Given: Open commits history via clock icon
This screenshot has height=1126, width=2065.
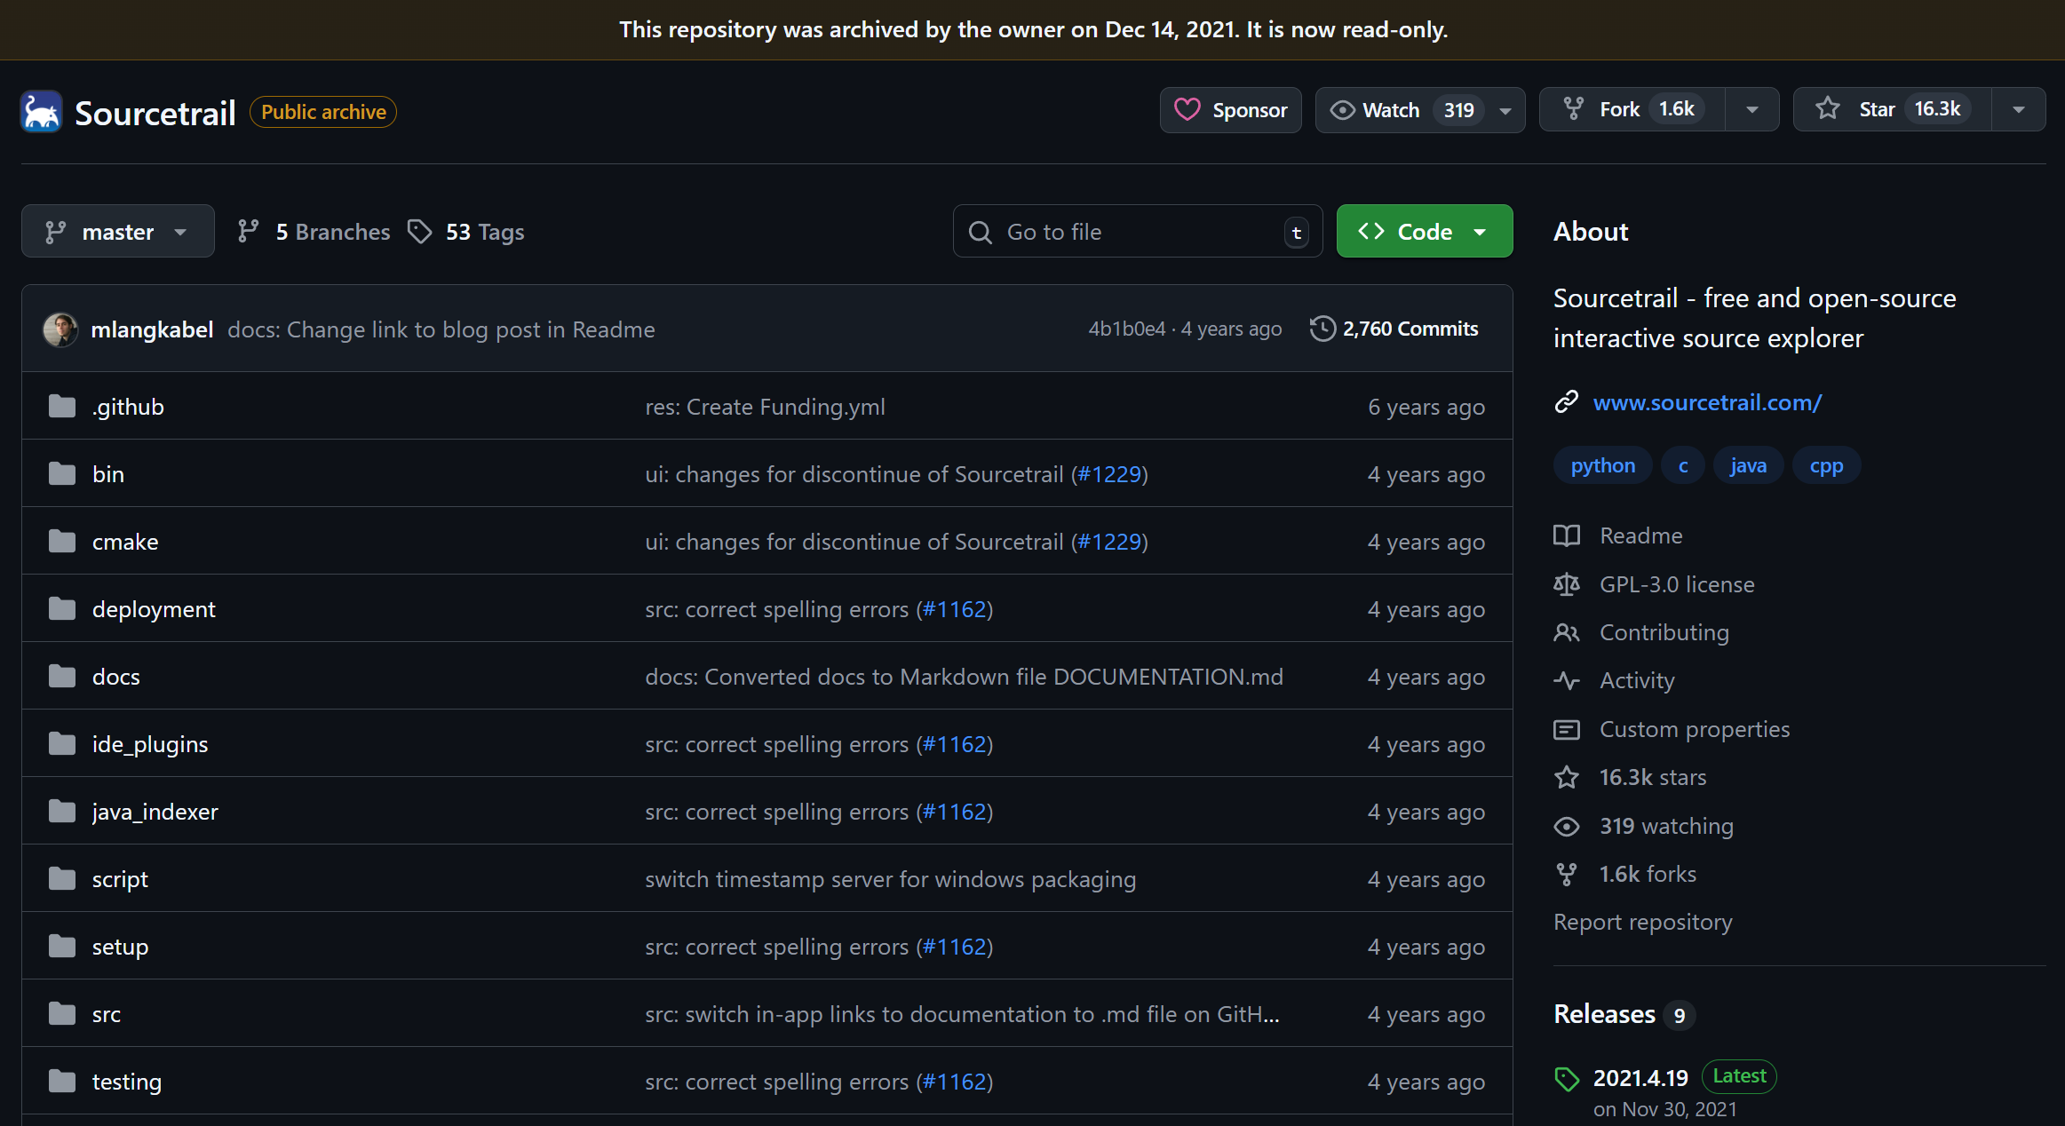Looking at the screenshot, I should click(1322, 329).
